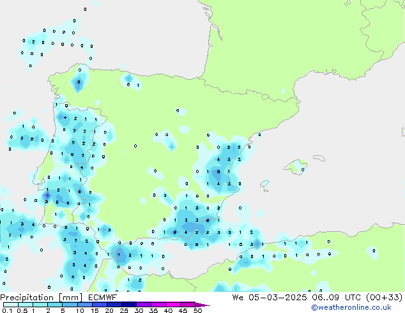Click the purple arrow tip above 50 mm
The width and height of the screenshot is (405, 313).
coord(202,305)
